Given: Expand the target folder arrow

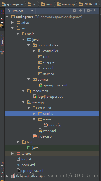Looking at the screenshot, I should (12, 154).
